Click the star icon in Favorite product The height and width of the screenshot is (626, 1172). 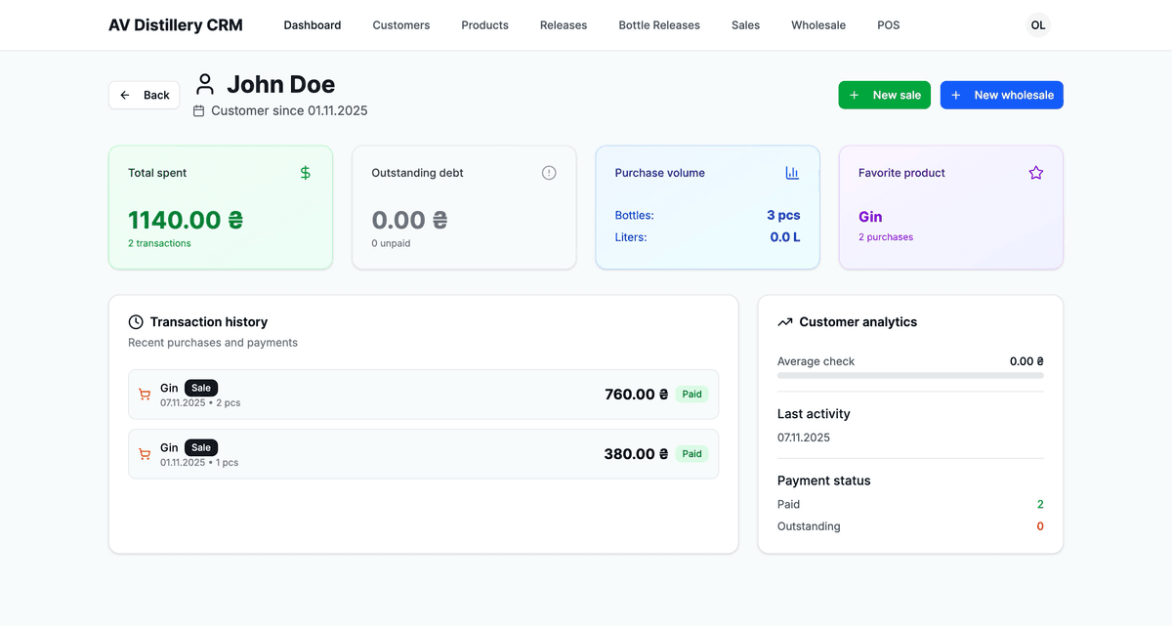coord(1036,173)
